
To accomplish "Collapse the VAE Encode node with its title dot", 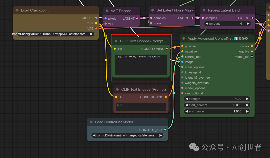I will [107, 11].
